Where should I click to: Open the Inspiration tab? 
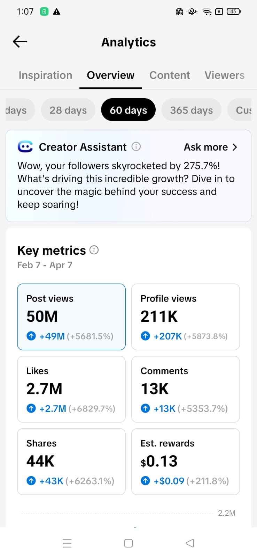[45, 75]
